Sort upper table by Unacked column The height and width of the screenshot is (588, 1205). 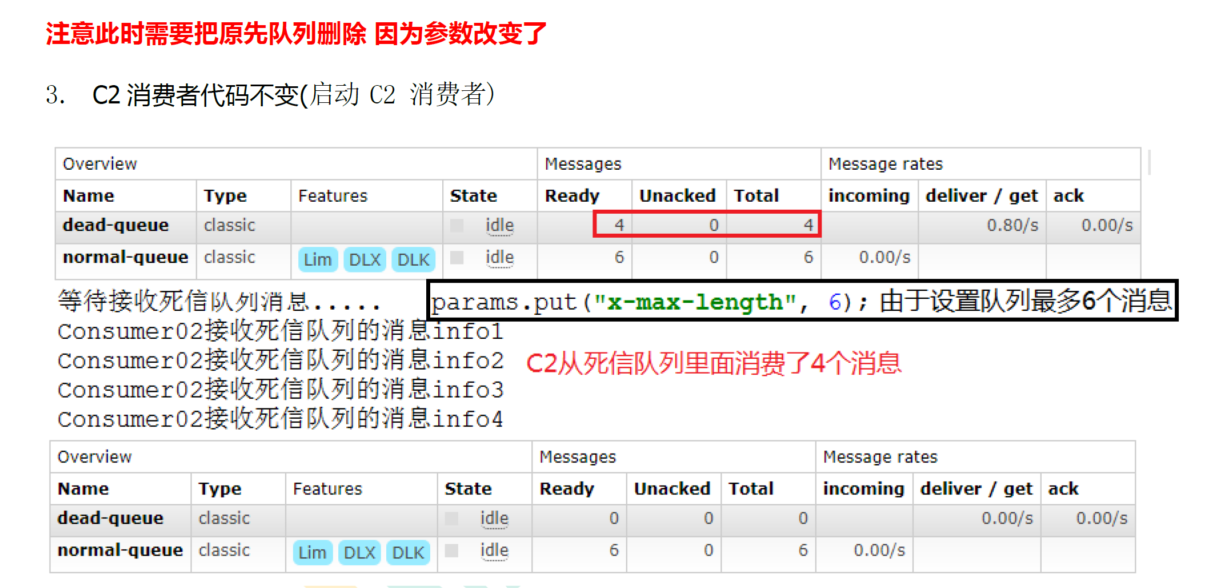[678, 196]
